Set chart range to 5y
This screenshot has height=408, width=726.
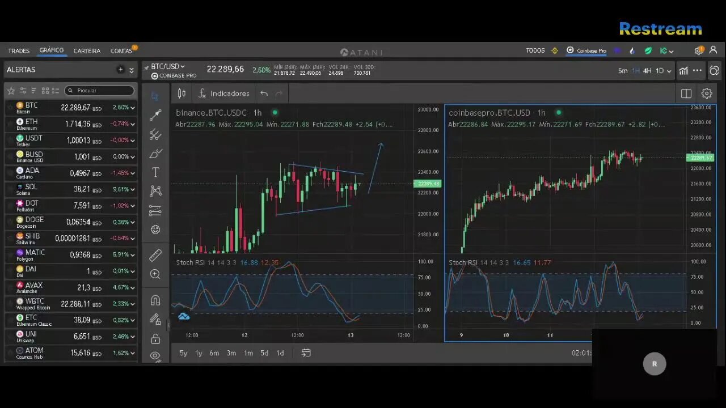point(183,353)
